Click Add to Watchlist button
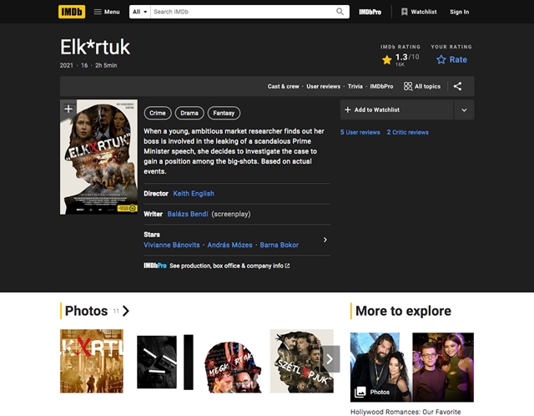The height and width of the screenshot is (416, 534). click(397, 109)
